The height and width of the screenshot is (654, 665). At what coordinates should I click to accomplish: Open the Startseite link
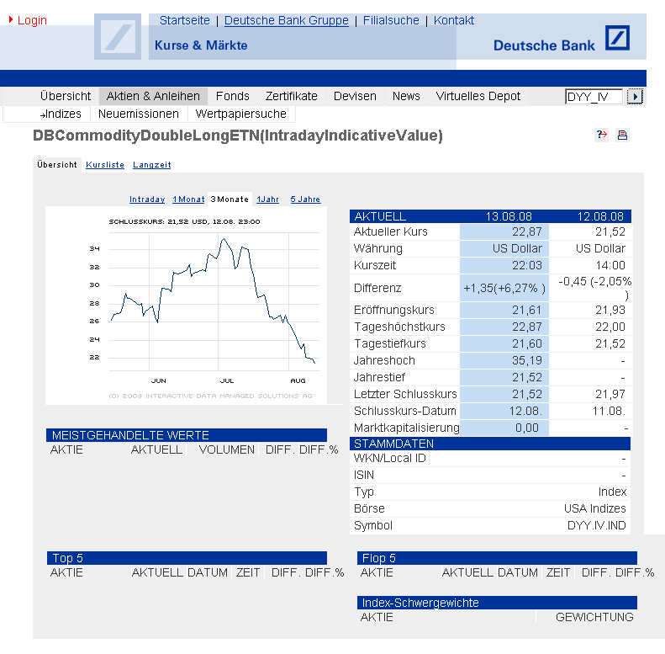tap(184, 20)
